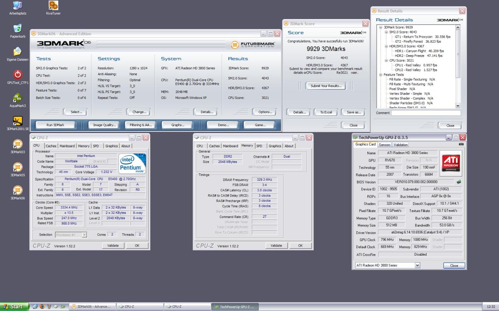Collapse the SM2.0 Score tree node
The image size is (499, 311).
point(386,32)
